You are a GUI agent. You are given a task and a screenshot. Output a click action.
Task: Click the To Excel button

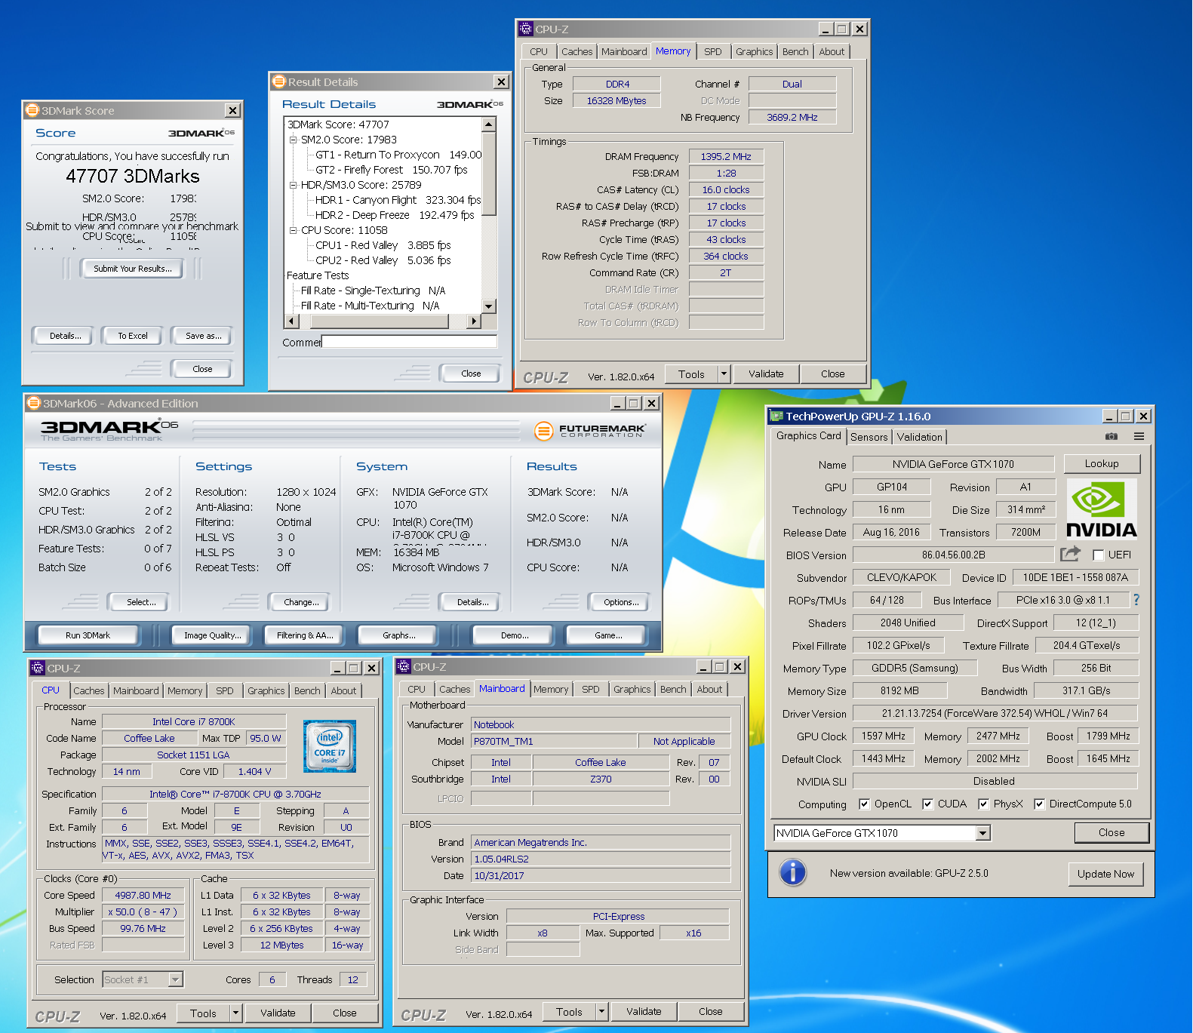[133, 336]
